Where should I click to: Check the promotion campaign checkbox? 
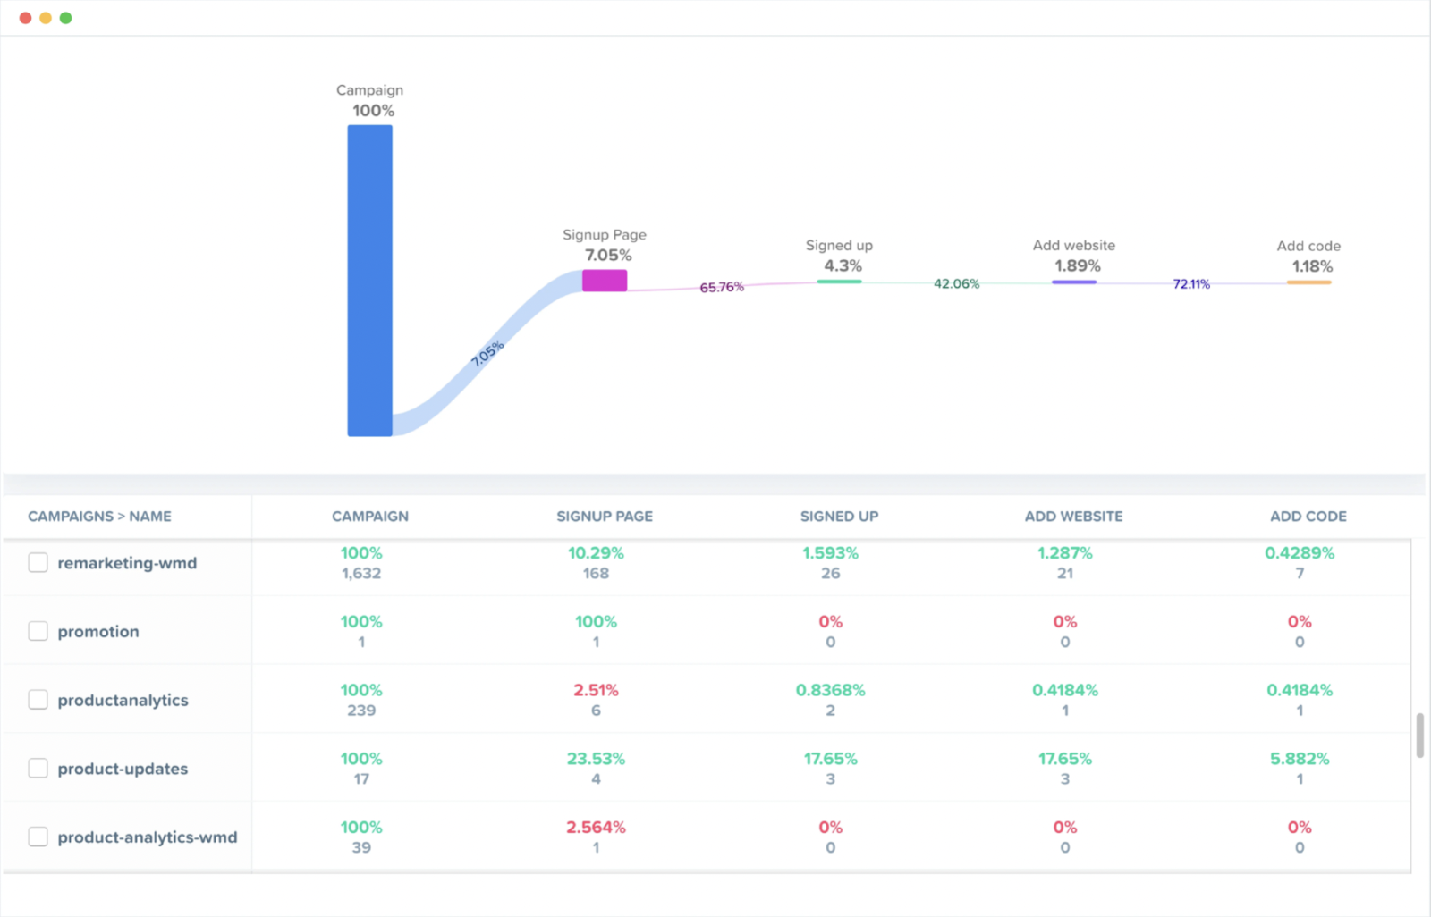(38, 631)
